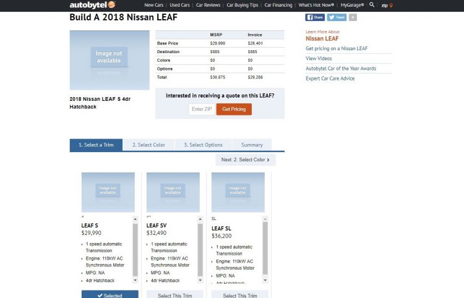Click the Base Price row label
The image size is (464, 298).
(168, 43)
